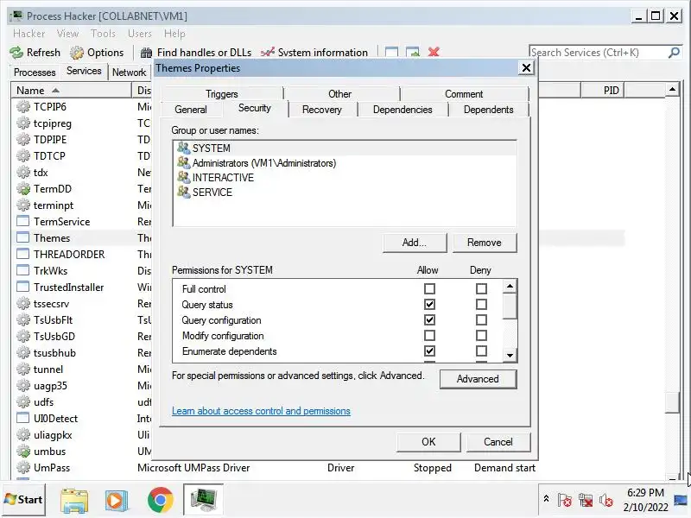Check Deny Modify configuration
Image resolution: width=691 pixels, height=518 pixels.
481,336
